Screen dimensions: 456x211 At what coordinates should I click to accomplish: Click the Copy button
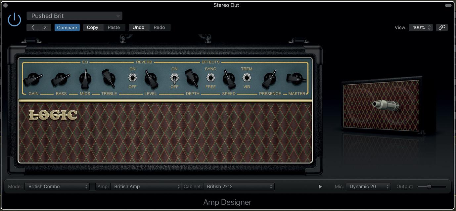(x=93, y=27)
